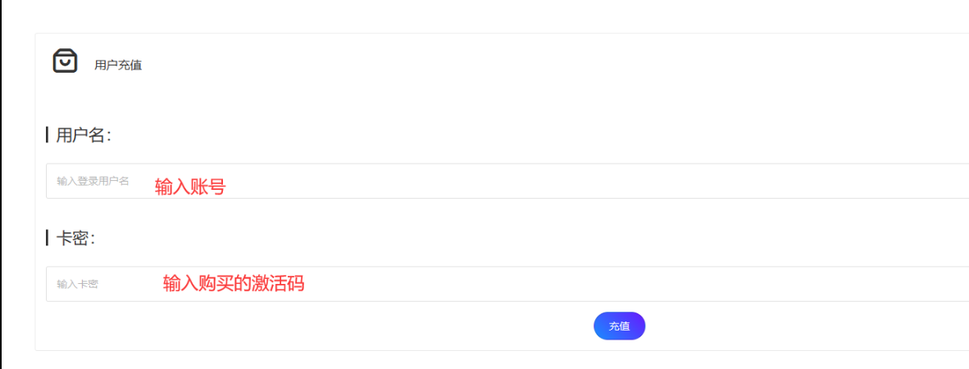
Task: Click the shopping bag icon
Action: [x=65, y=61]
